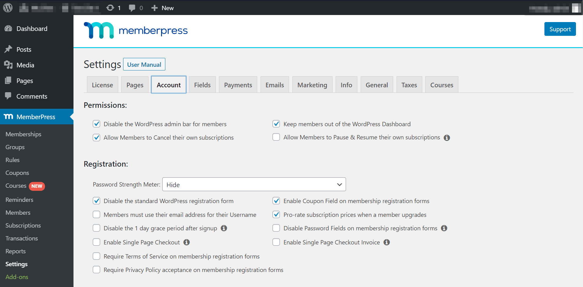Open Reminders in sidebar menu
The width and height of the screenshot is (583, 287).
19,200
